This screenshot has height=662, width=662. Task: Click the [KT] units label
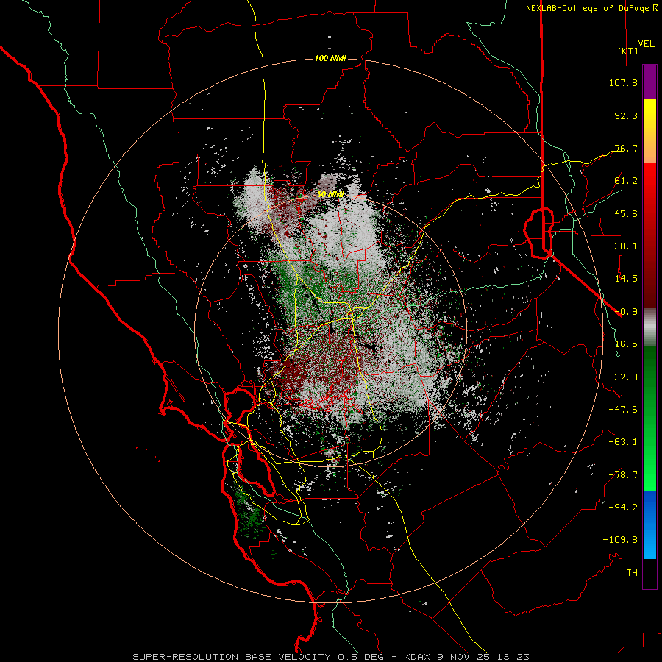tap(627, 51)
